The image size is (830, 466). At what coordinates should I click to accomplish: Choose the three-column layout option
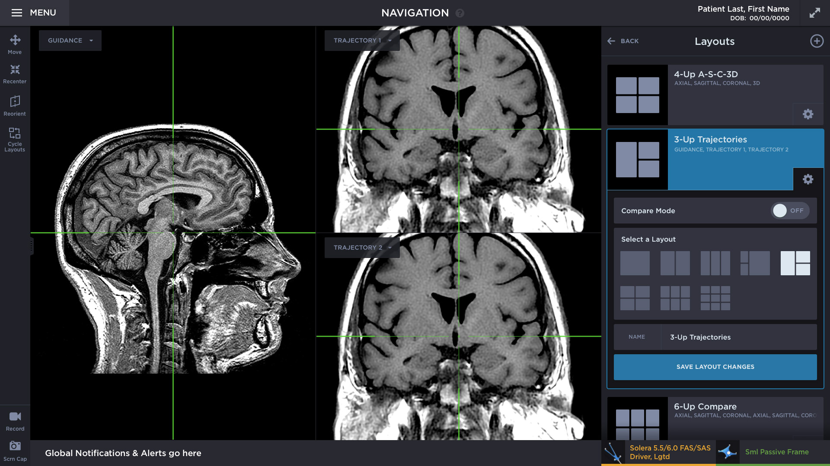click(x=715, y=263)
